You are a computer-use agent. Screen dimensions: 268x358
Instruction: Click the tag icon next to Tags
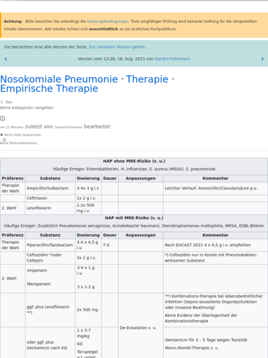2,102
